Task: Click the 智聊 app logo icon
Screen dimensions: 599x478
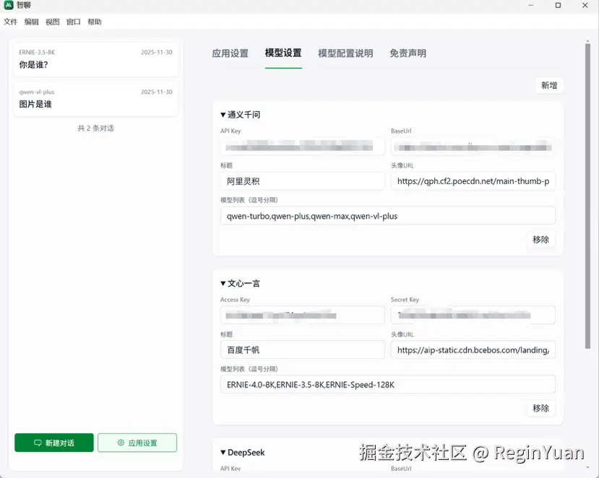Action: (10, 6)
